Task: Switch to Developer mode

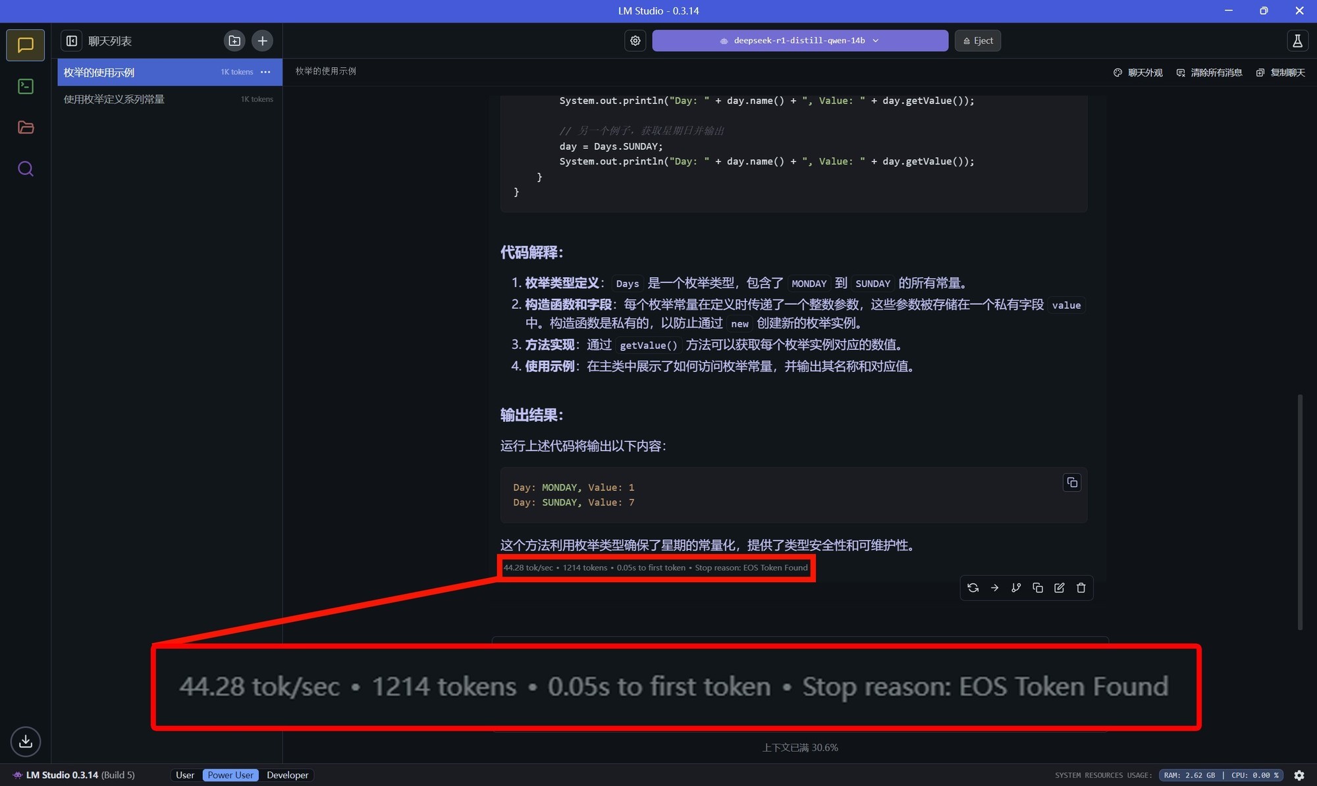Action: coord(287,775)
